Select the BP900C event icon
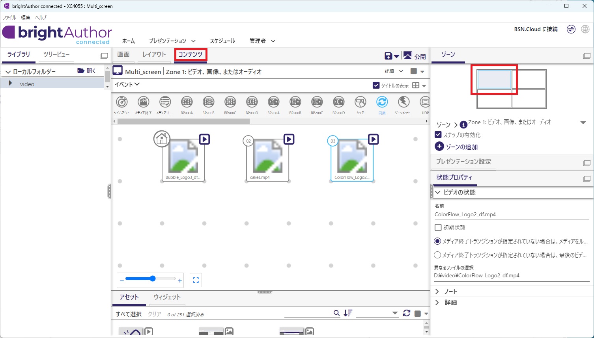594x338 pixels. point(230,102)
